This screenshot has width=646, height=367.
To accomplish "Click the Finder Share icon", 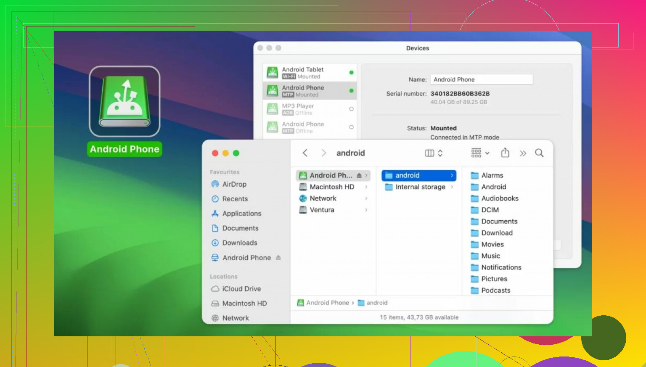I will pos(505,153).
